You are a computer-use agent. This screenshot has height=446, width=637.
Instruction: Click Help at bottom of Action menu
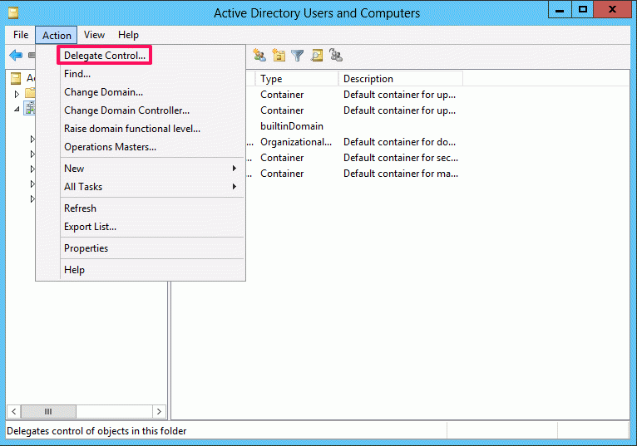coord(152,270)
